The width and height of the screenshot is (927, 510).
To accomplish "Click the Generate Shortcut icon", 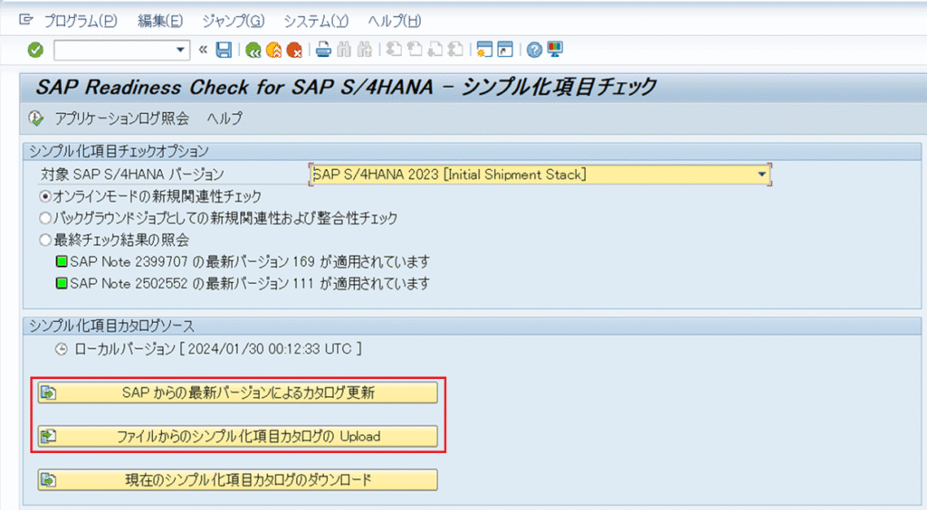I will [505, 50].
